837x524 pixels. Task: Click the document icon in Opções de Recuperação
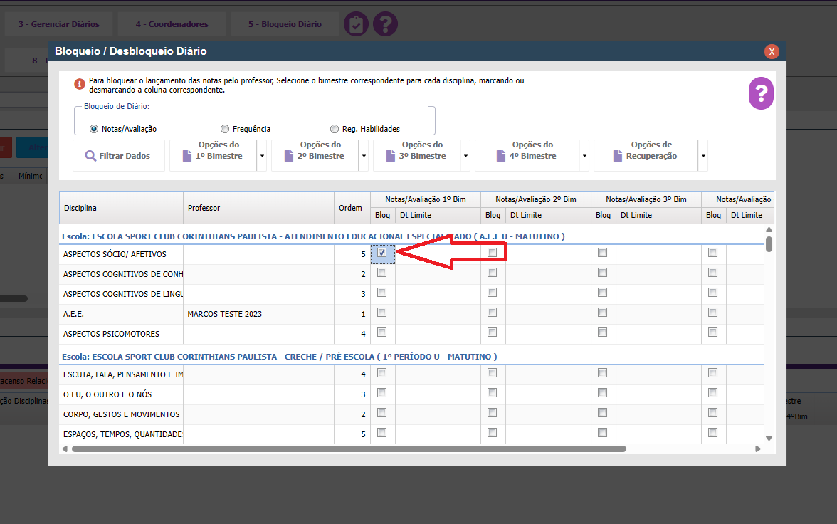[x=616, y=156]
